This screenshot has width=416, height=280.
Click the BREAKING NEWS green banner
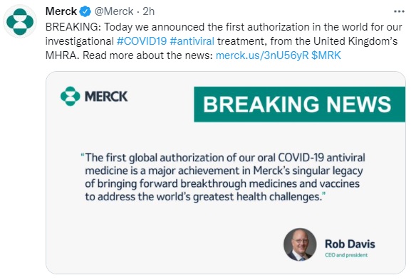(x=299, y=104)
